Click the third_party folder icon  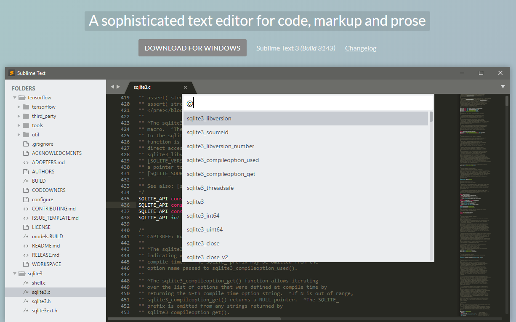pos(26,116)
